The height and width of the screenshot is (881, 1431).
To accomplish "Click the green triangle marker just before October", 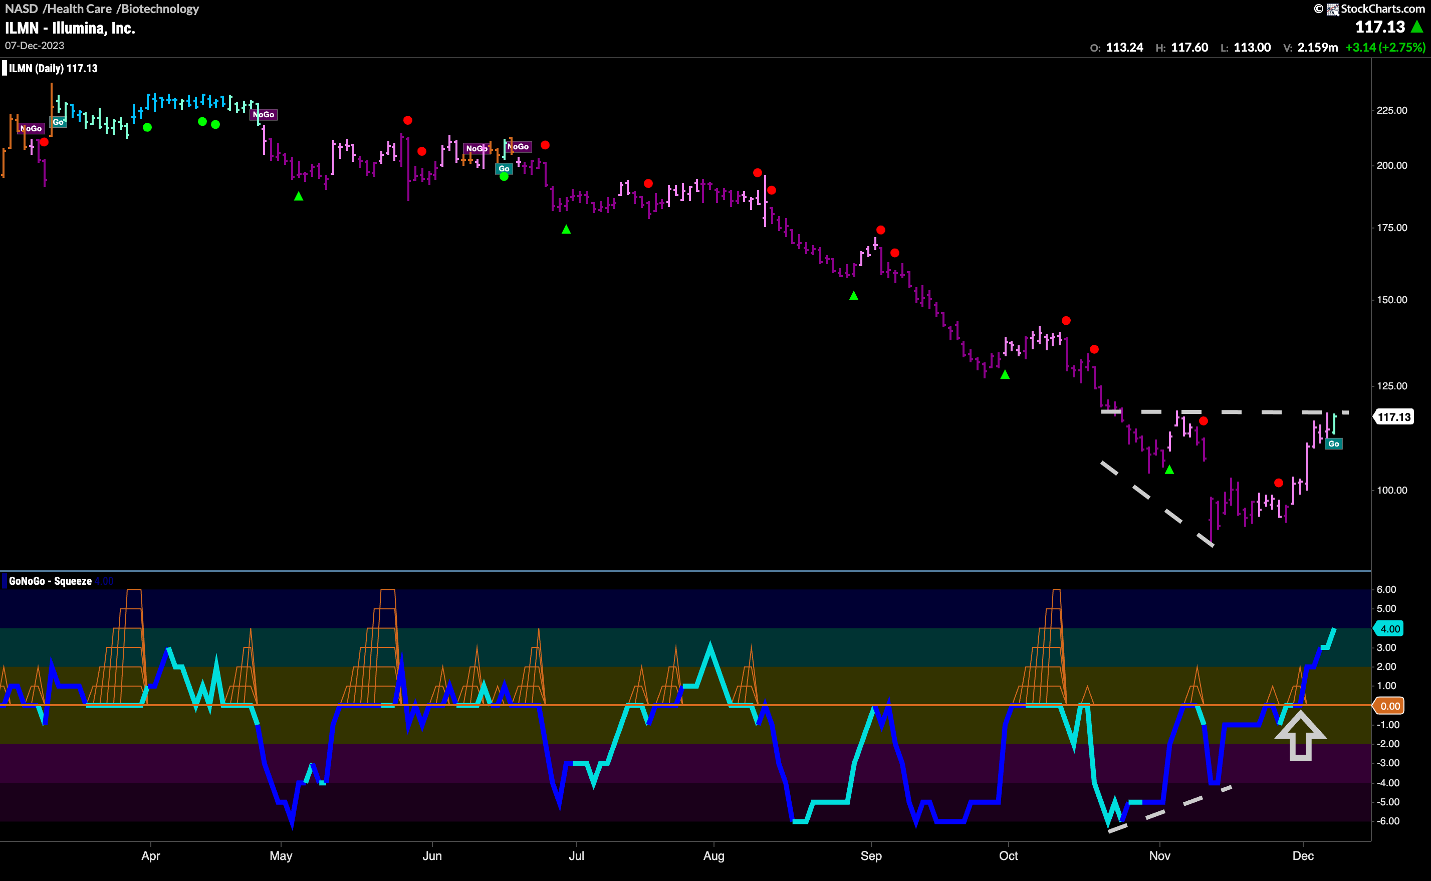I will pos(1005,375).
